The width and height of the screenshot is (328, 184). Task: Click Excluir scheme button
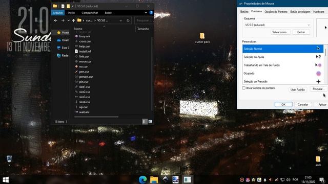pyautogui.click(x=301, y=32)
